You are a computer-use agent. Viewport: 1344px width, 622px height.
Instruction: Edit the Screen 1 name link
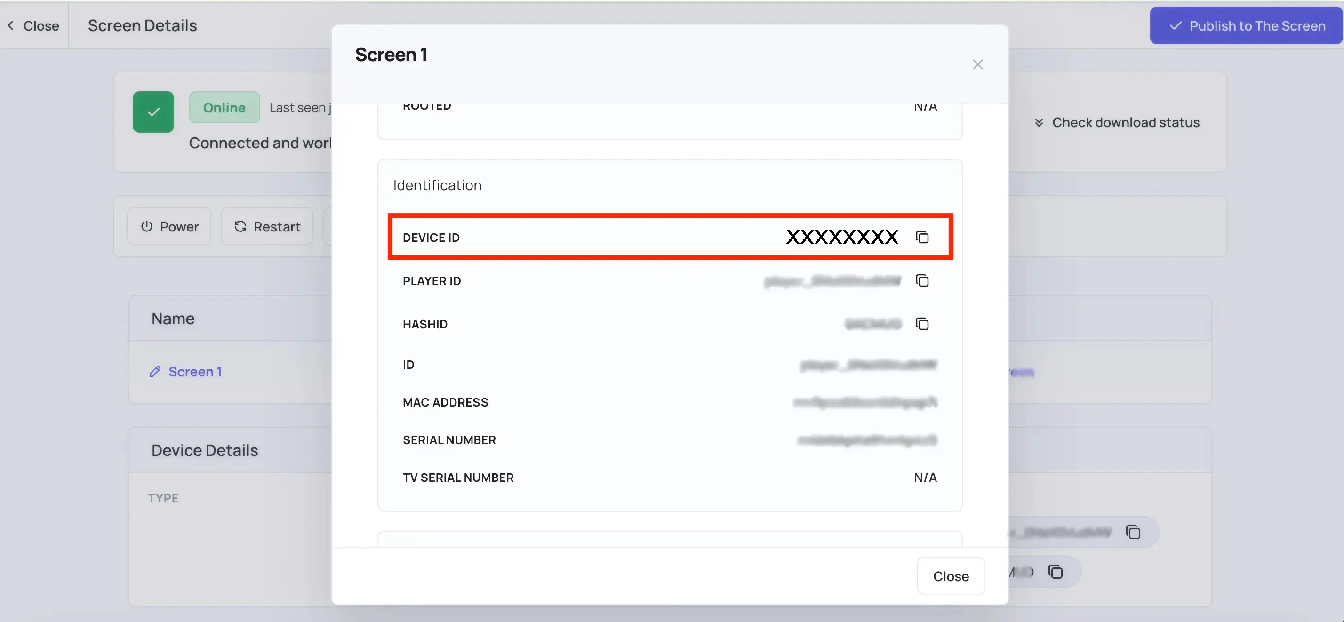tap(195, 372)
